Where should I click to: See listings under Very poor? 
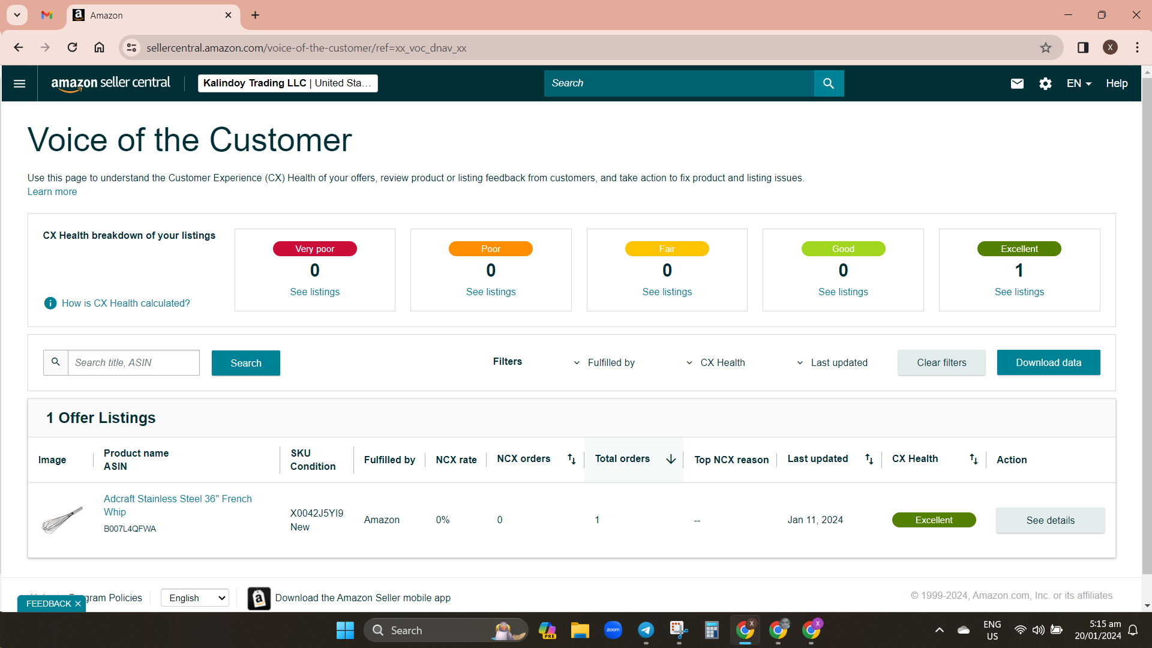[314, 292]
